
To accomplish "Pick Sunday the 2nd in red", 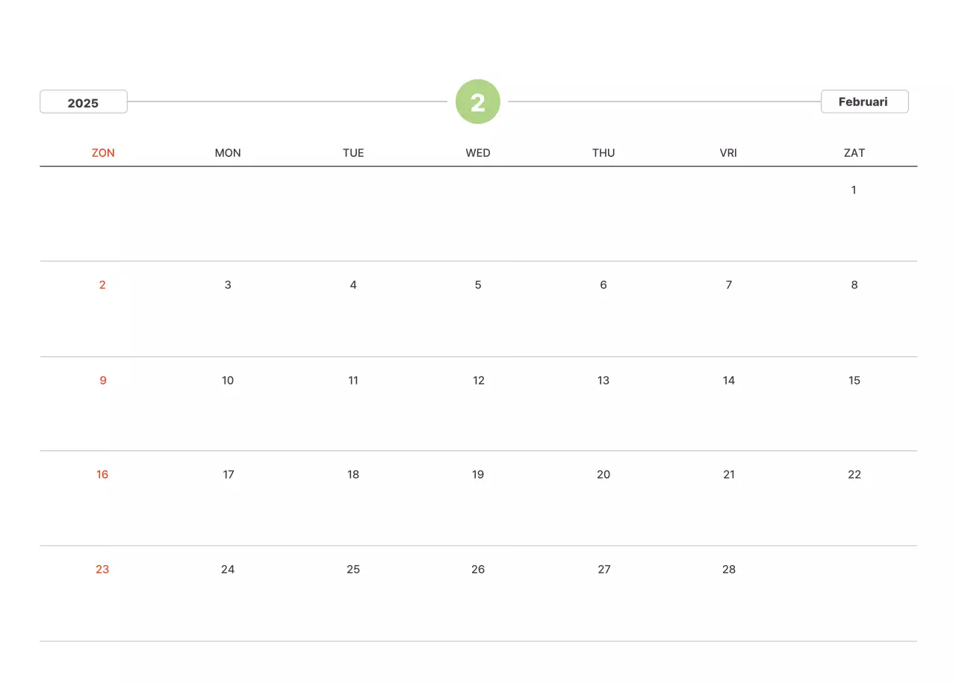I will (102, 285).
